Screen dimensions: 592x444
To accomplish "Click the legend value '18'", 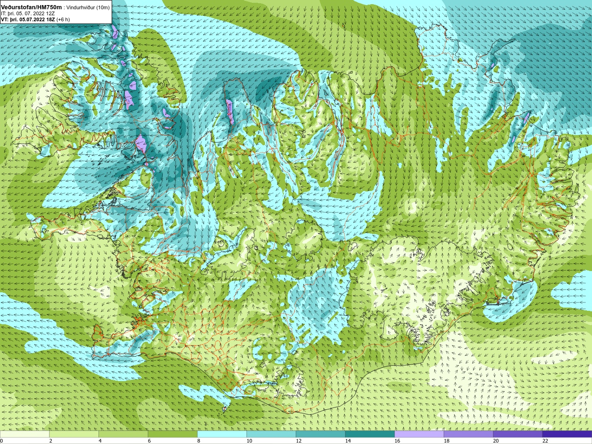I will pyautogui.click(x=446, y=441).
